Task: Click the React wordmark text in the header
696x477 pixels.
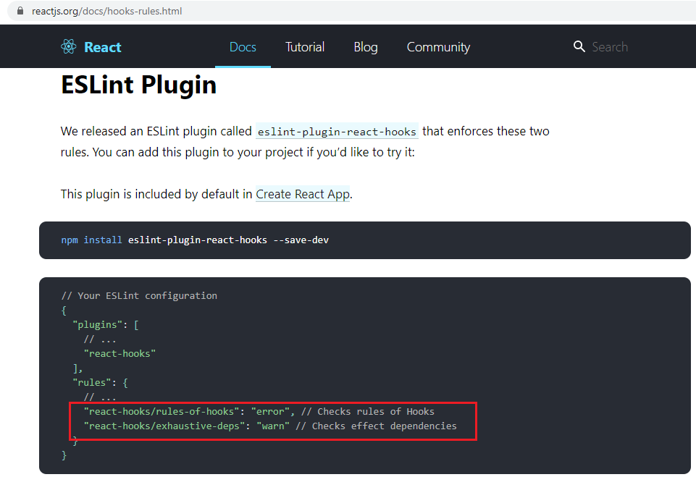Action: pyautogui.click(x=103, y=47)
